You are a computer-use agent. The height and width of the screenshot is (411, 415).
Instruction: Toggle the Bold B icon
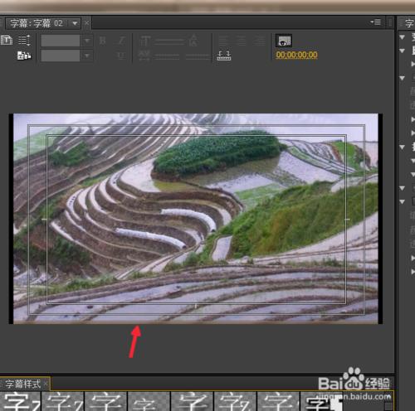(103, 41)
